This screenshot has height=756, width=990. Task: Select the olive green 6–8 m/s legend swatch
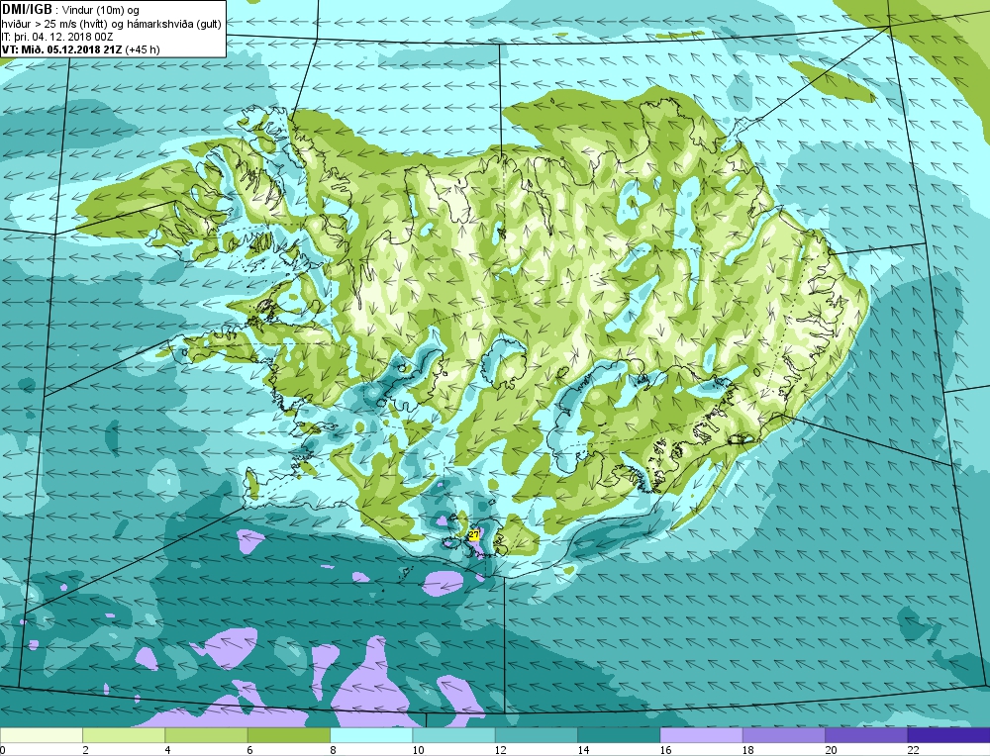[288, 735]
